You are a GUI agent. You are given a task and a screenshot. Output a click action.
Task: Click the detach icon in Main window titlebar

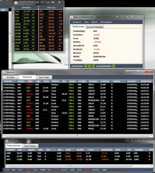[x=122, y=16]
